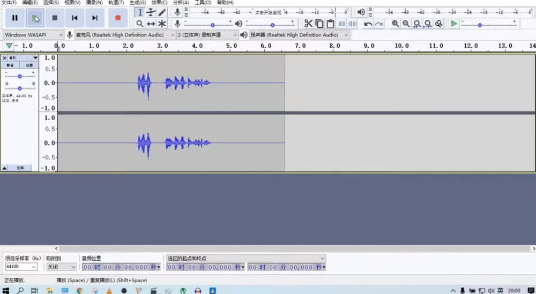Open the Windows Start menu
Screen dimensions: 536x294
5,291
